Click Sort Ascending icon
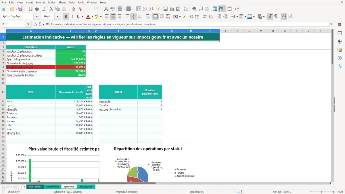 click(x=145, y=9)
